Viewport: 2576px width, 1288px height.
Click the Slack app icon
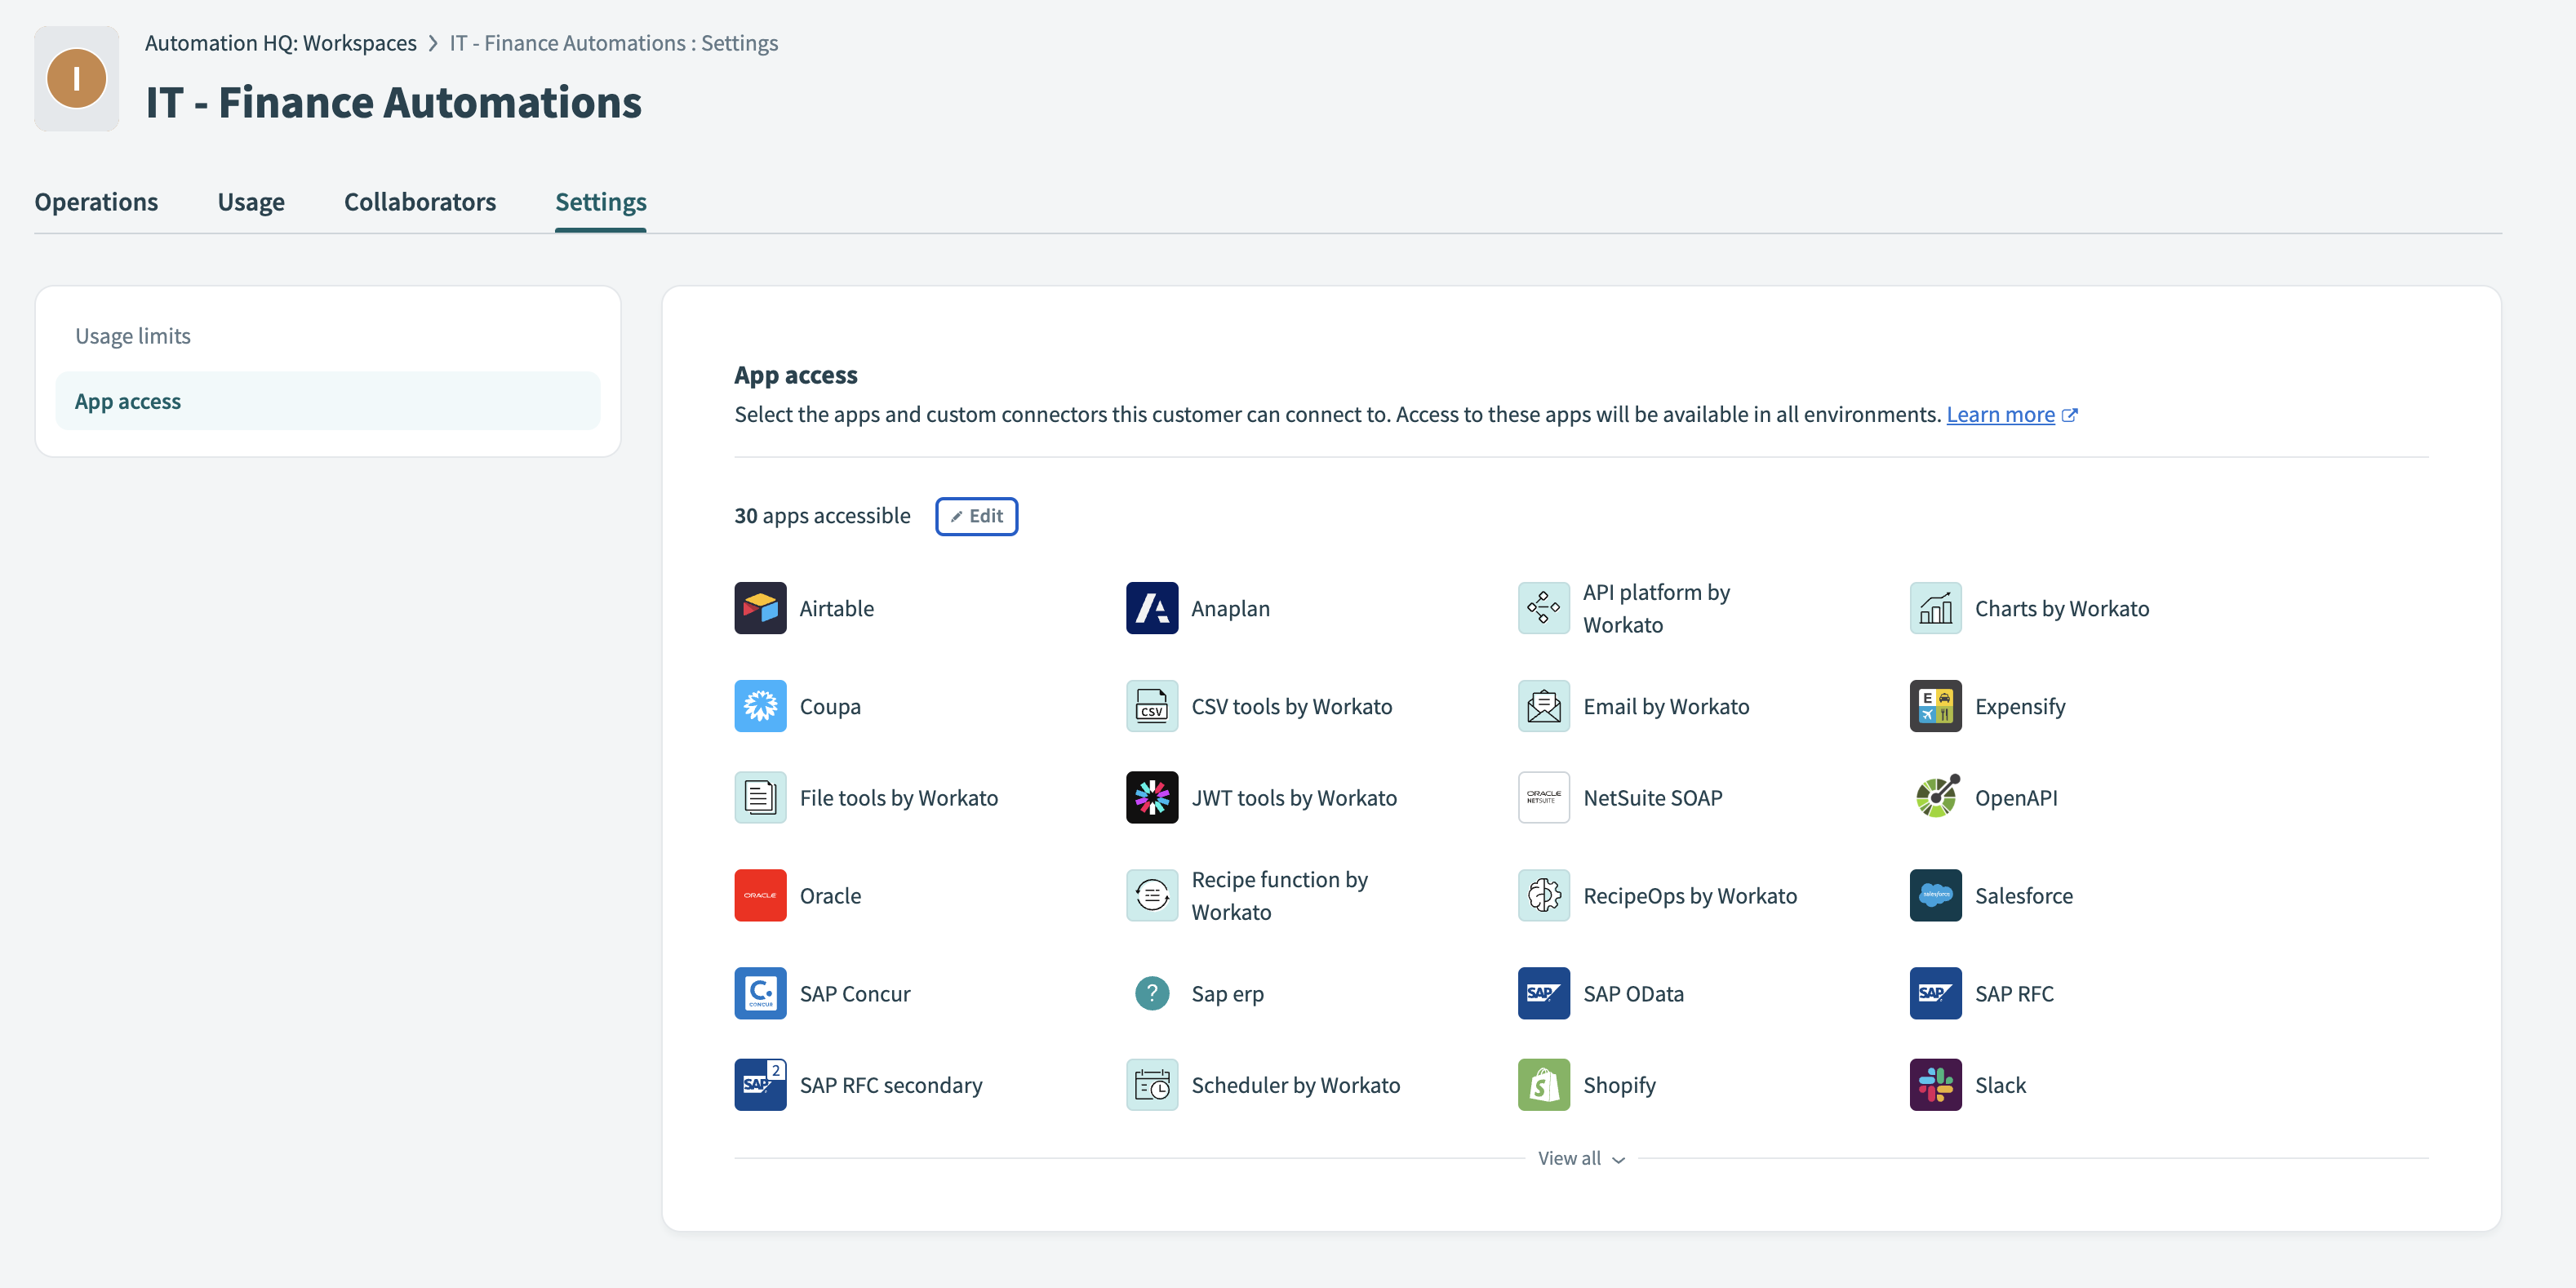coord(1935,1085)
